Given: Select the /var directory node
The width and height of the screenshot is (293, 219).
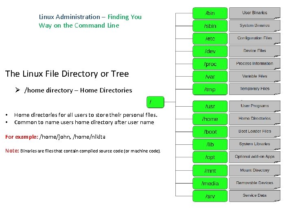Looking at the screenshot, I should point(210,77).
